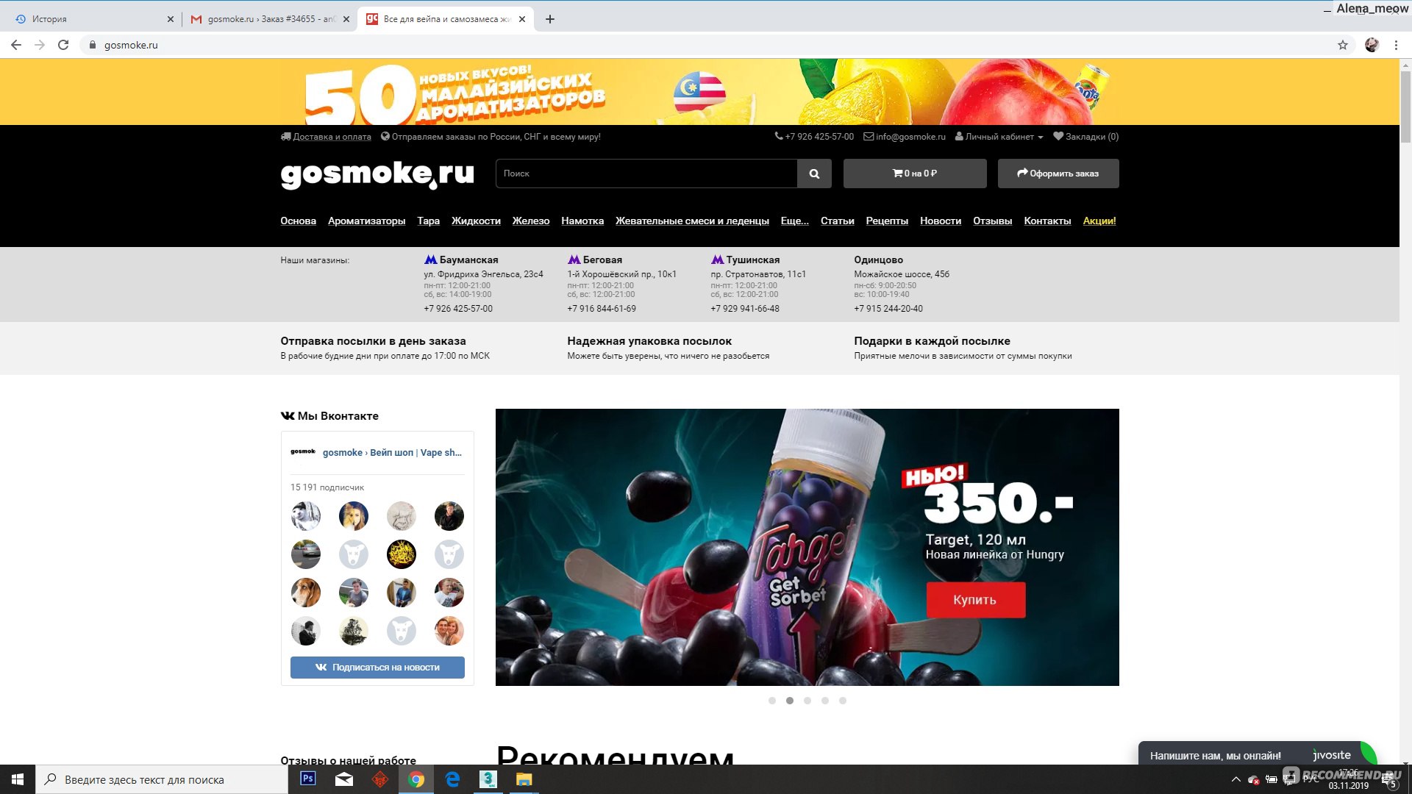Image resolution: width=1412 pixels, height=794 pixels.
Task: Open Chrome profile avatar
Action: [1372, 45]
